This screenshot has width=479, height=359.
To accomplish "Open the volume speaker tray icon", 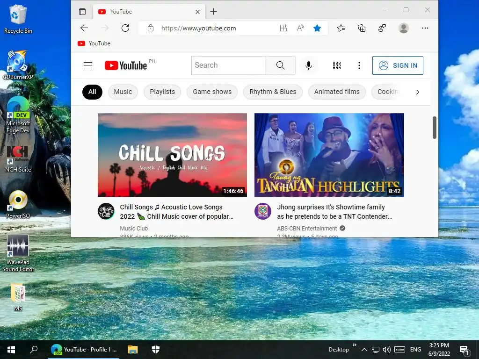I will (387, 350).
